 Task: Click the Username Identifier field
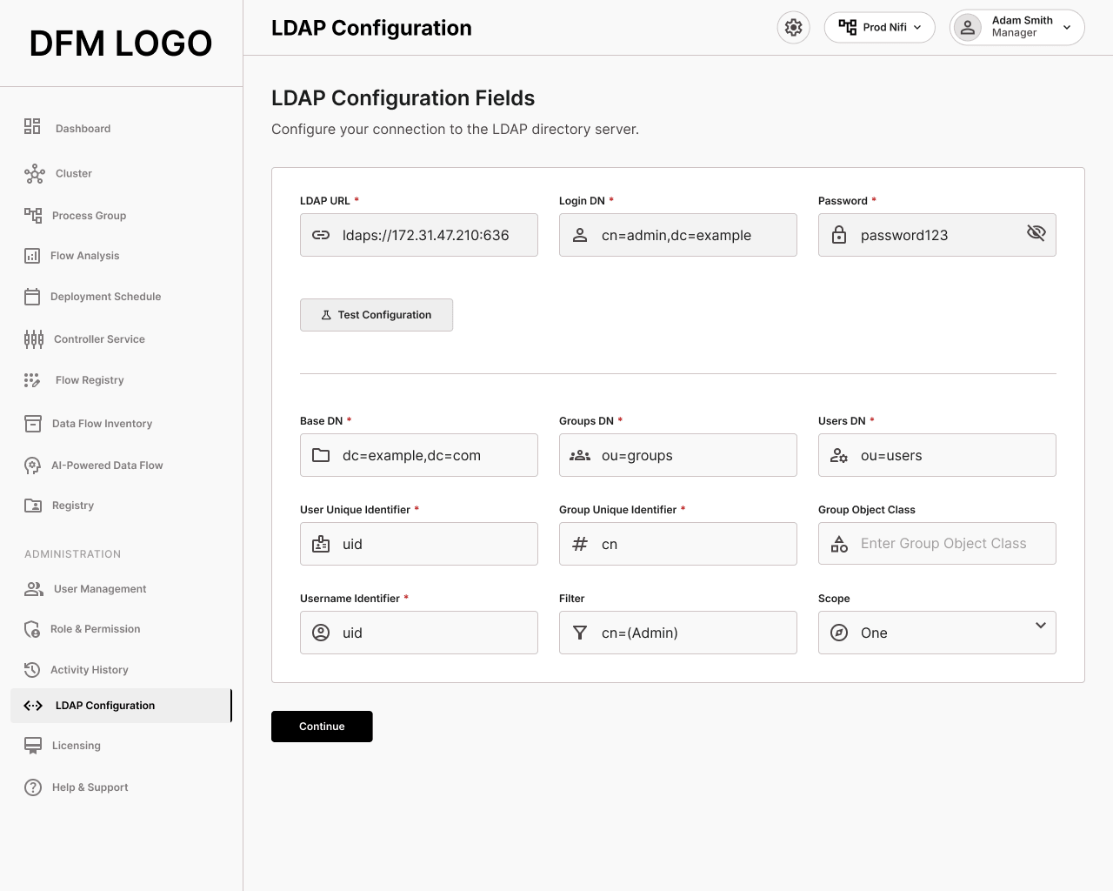pyautogui.click(x=419, y=633)
